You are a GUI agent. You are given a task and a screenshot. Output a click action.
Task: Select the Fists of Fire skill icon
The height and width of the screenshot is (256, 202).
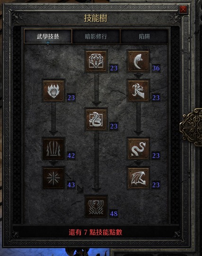pos(53,91)
